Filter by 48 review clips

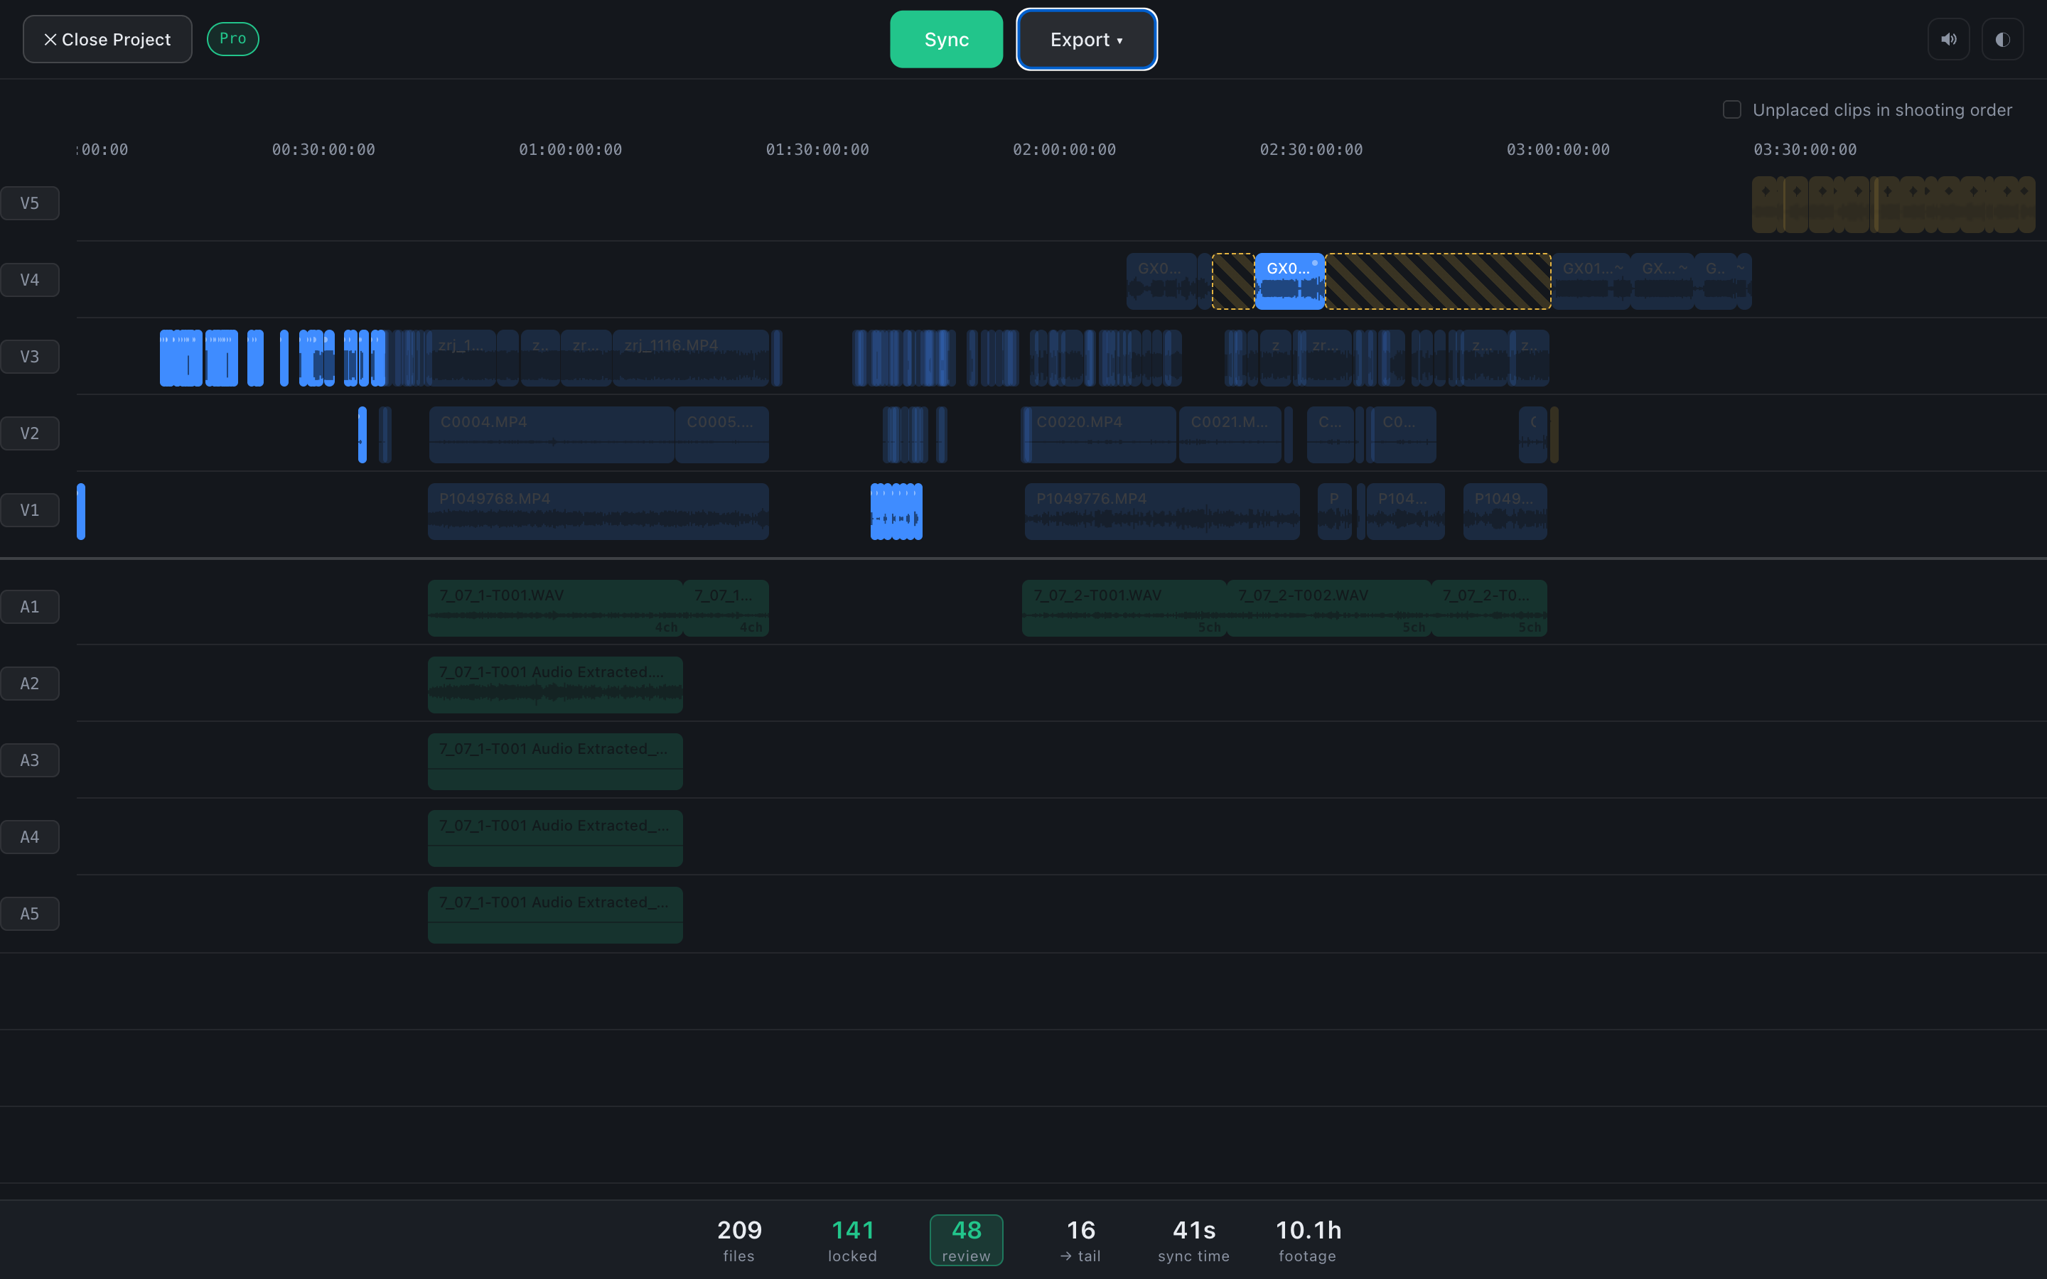[966, 1240]
